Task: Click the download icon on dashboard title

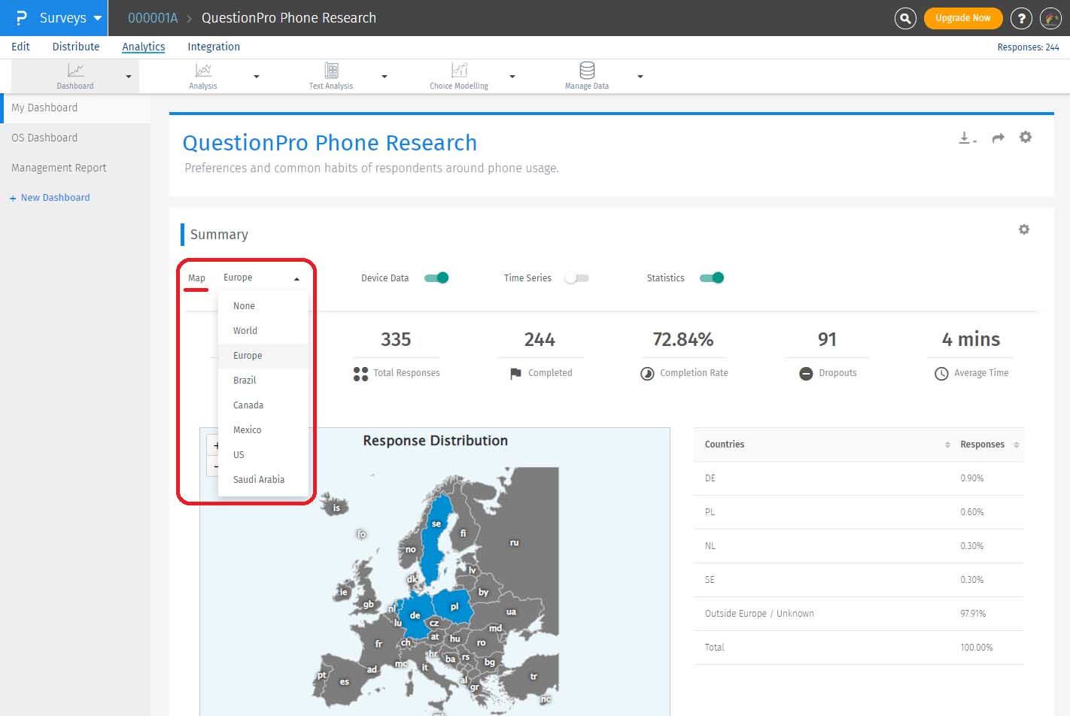Action: [x=965, y=138]
